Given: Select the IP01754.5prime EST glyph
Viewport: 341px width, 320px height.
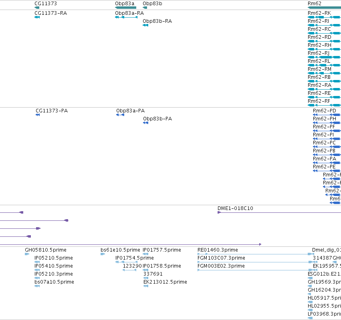Looking at the screenshot, I should [126, 262].
